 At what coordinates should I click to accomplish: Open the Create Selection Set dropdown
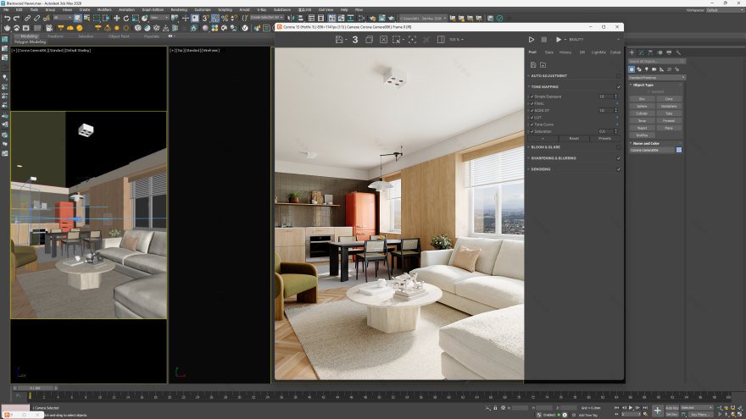tap(267, 18)
